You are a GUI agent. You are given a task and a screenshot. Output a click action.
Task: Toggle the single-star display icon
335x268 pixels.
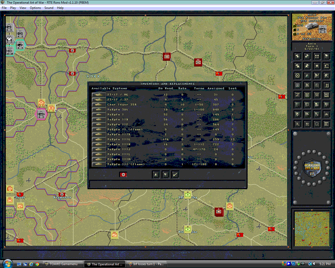317,66
